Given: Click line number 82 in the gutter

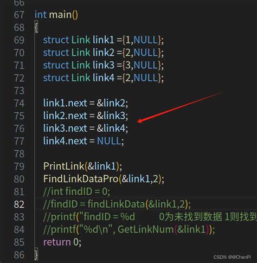Looking at the screenshot, I should 19,204.
